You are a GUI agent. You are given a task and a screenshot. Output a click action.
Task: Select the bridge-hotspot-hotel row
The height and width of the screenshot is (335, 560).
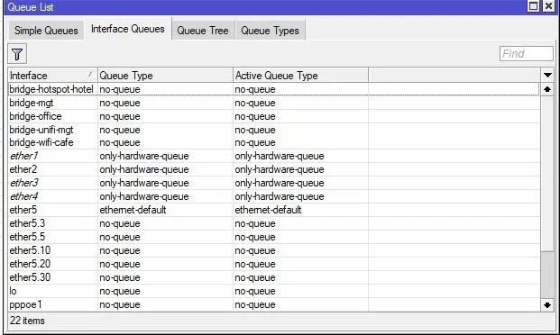[x=274, y=89]
